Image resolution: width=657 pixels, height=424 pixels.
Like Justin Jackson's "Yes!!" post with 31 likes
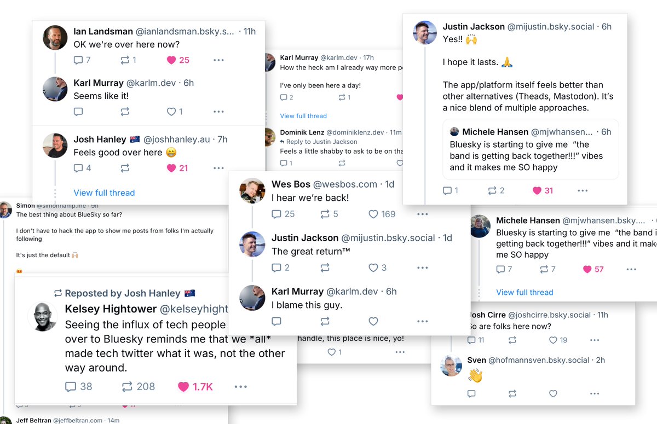click(x=537, y=190)
